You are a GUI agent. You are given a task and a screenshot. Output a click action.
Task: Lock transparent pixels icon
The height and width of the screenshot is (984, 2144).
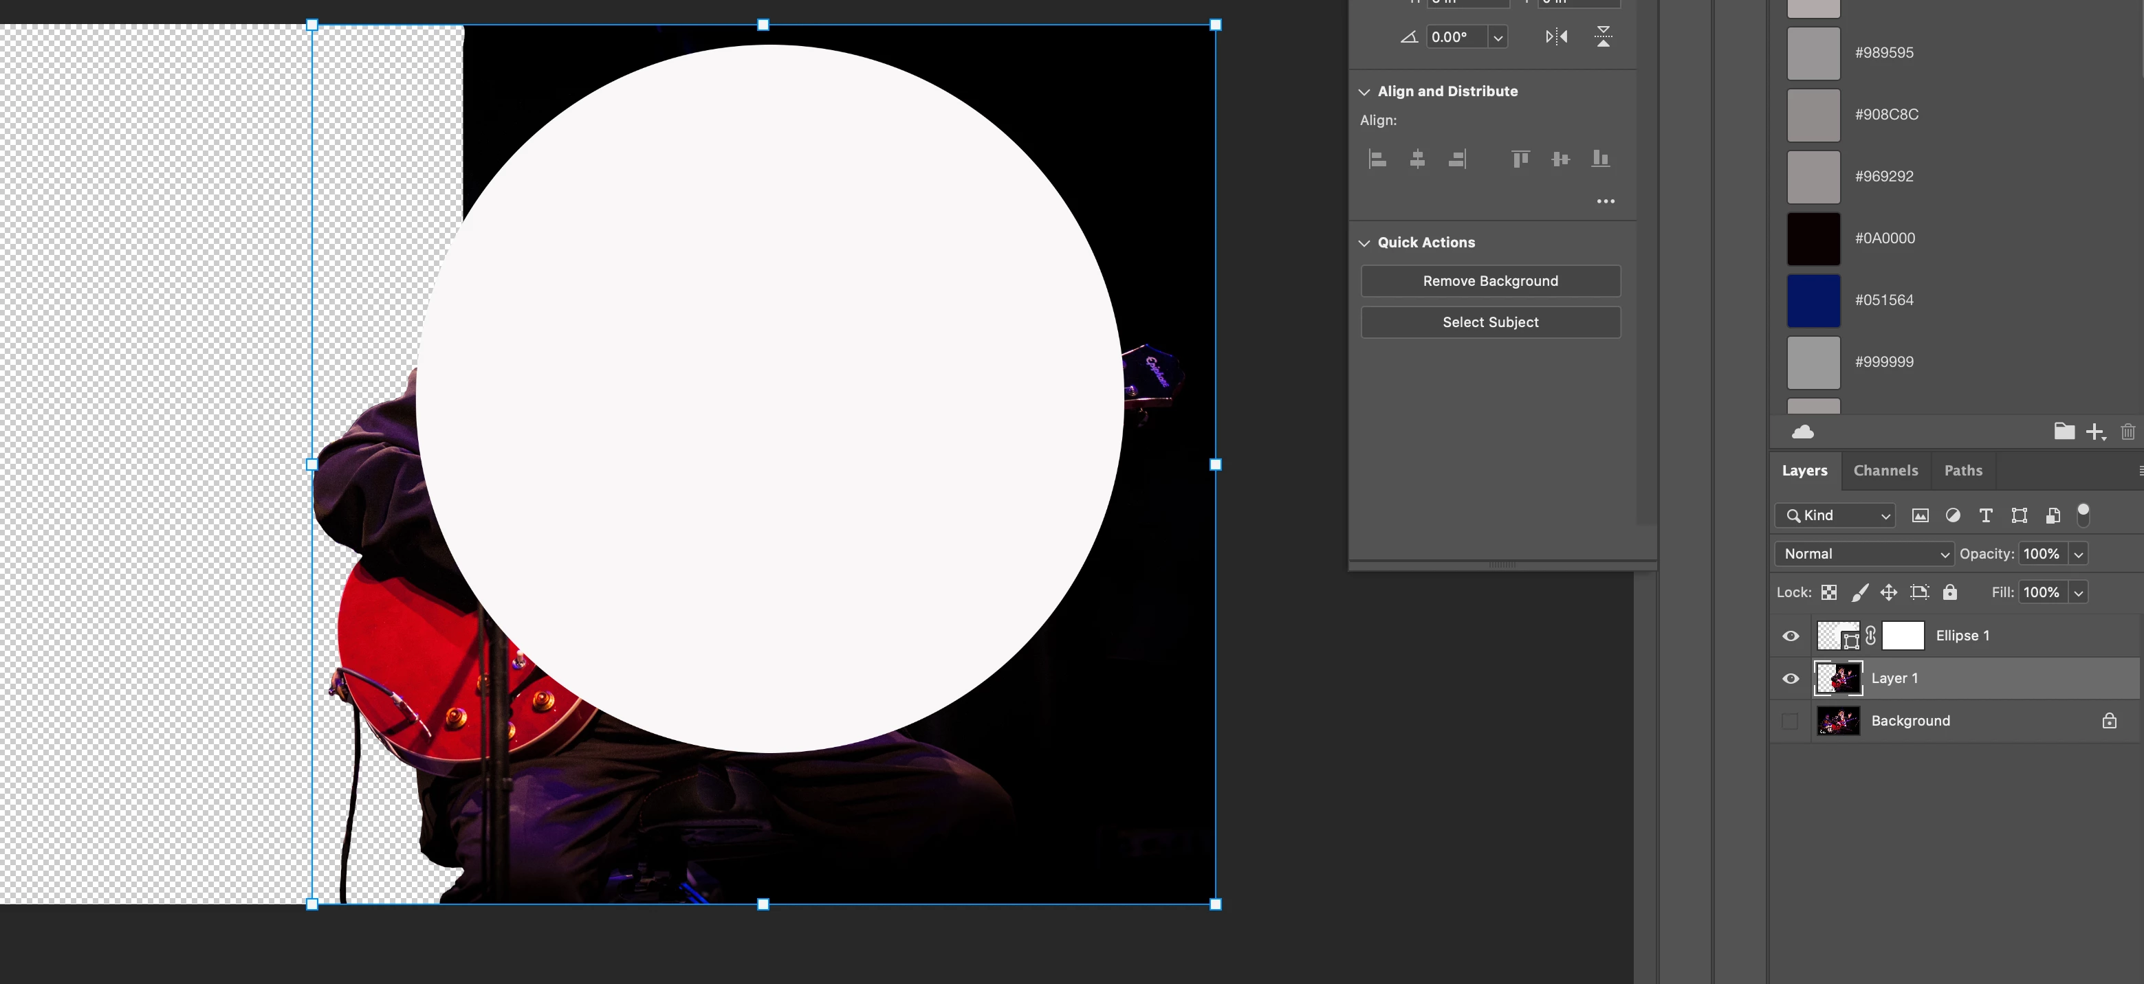tap(1828, 592)
